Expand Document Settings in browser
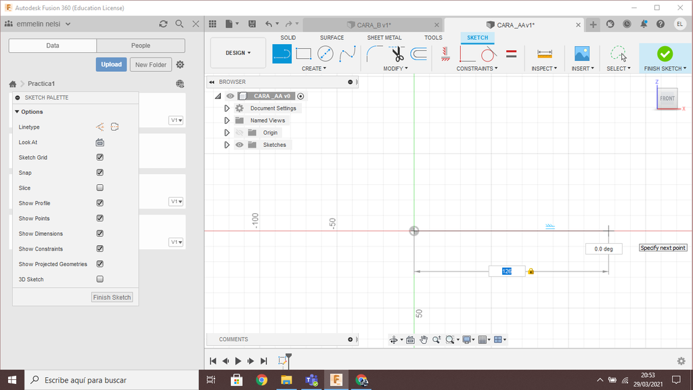The image size is (693, 390). click(x=227, y=108)
